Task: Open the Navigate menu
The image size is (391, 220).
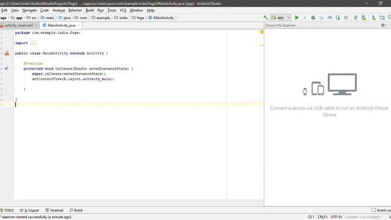Action: point(29,10)
